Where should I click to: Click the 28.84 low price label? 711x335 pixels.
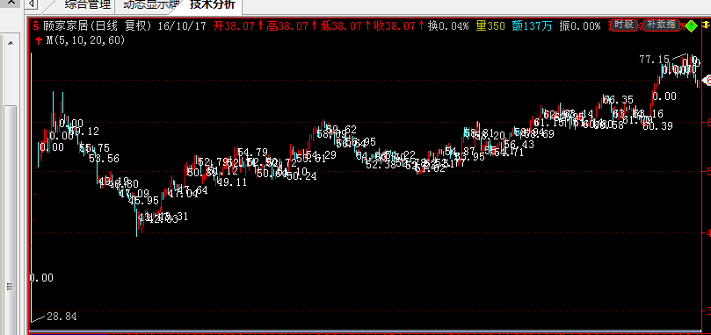62,317
